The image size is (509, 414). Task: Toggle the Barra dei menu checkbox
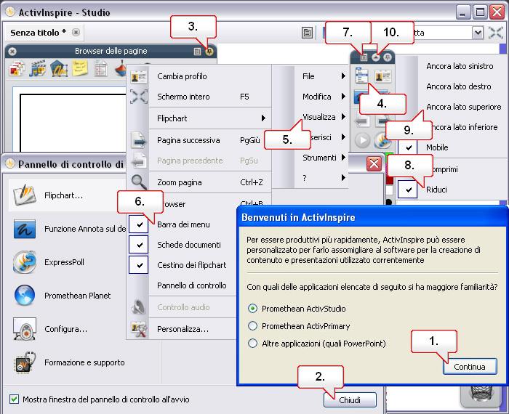tap(139, 224)
